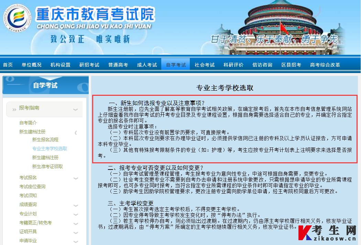Expand chevron beside 申请毕业

tap(76, 242)
